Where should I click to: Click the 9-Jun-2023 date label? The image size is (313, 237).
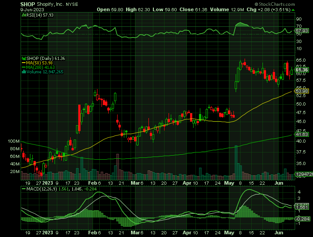coord(32,9)
